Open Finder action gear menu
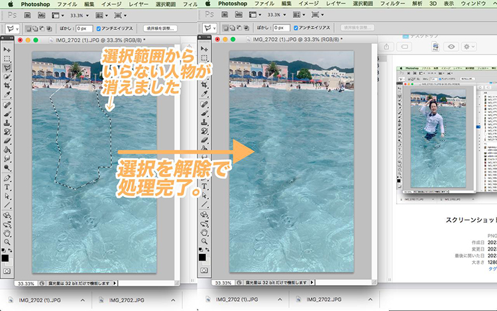This screenshot has width=497, height=311. (469, 47)
